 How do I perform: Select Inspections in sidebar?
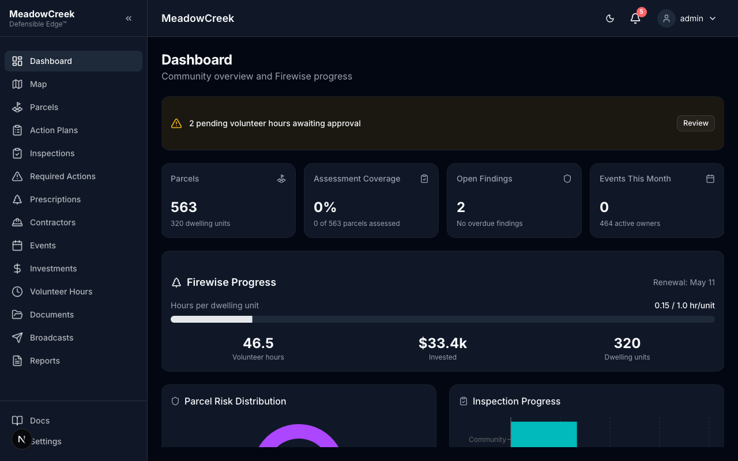73,153
